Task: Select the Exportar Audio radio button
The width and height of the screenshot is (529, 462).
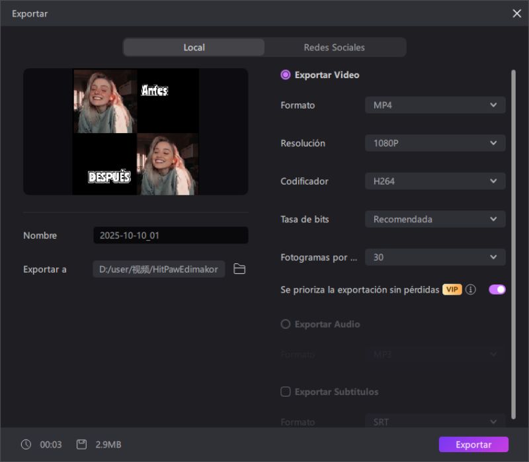Action: click(x=286, y=324)
